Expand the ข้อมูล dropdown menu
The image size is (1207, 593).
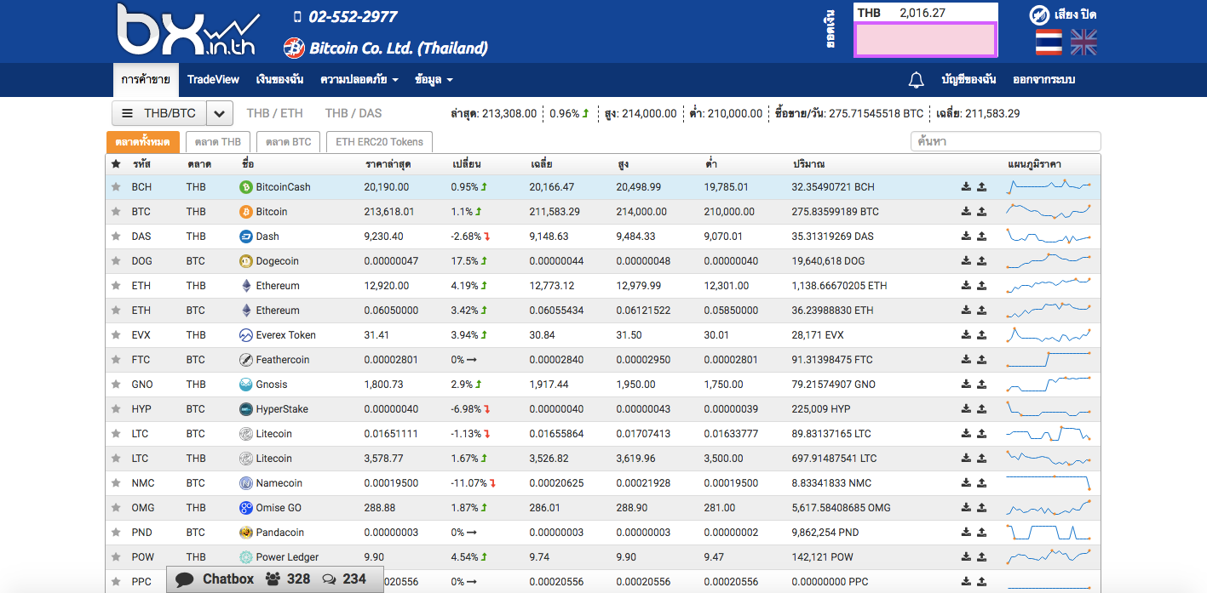coord(434,80)
